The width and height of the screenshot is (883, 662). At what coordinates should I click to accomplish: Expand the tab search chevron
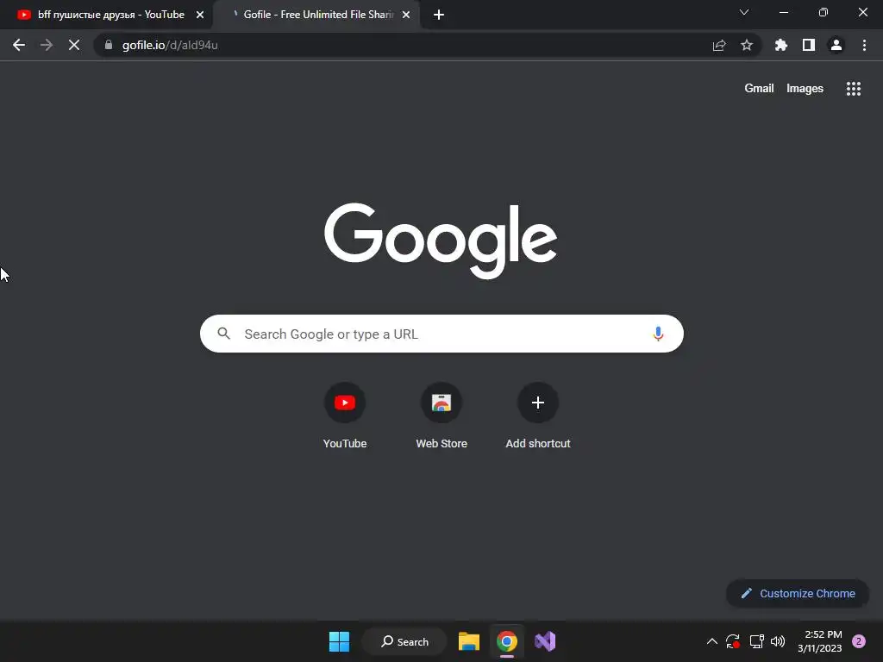pos(744,12)
